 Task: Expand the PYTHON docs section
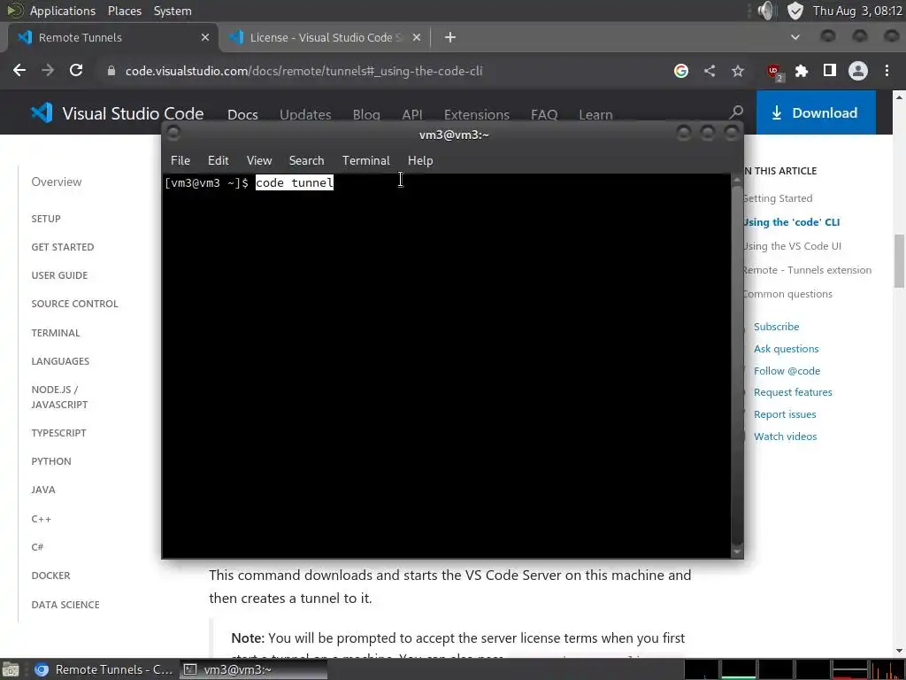click(x=51, y=460)
